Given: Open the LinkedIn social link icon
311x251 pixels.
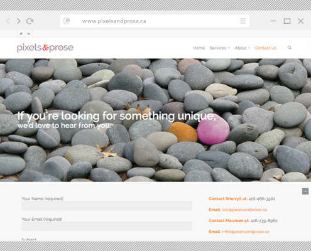Looking at the screenshot, I should pyautogui.click(x=29, y=34).
